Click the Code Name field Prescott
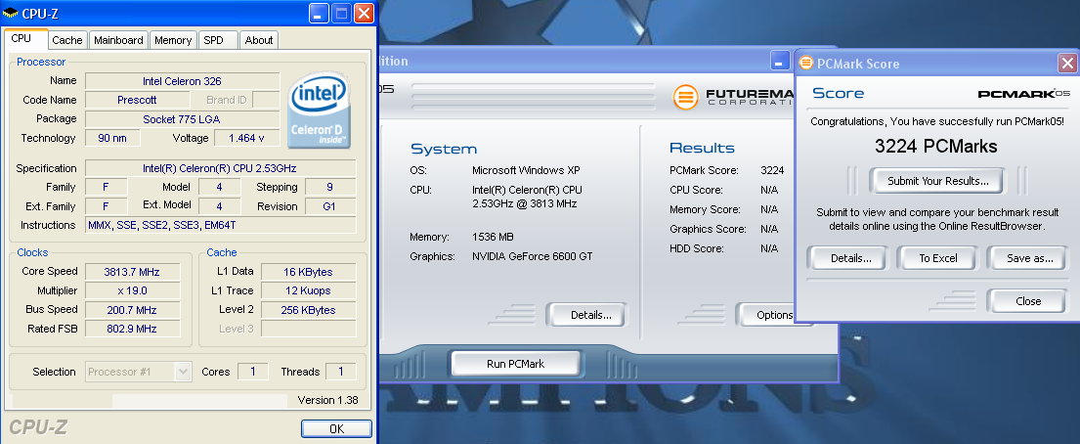The image size is (1080, 444). click(137, 100)
